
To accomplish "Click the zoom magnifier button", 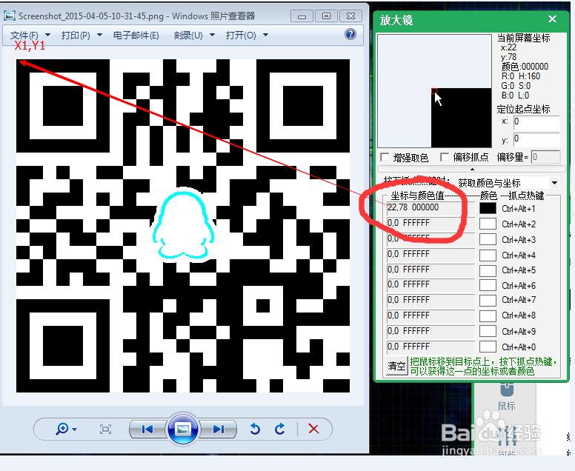I will pyautogui.click(x=62, y=429).
